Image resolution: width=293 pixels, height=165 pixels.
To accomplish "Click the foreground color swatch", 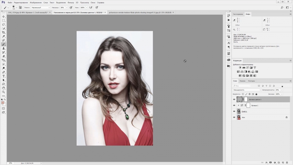I will tap(3, 102).
